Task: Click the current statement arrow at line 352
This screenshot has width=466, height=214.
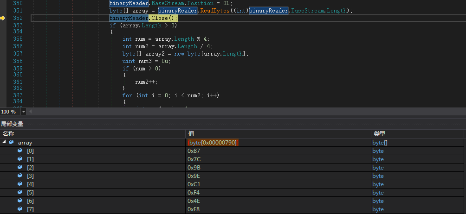Action: (x=3, y=18)
